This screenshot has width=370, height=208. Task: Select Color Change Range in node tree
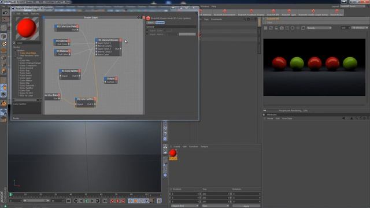click(x=30, y=63)
